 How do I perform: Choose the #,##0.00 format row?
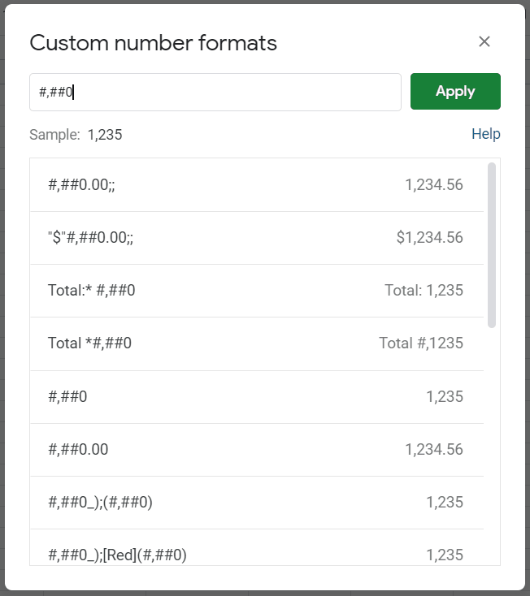click(257, 449)
